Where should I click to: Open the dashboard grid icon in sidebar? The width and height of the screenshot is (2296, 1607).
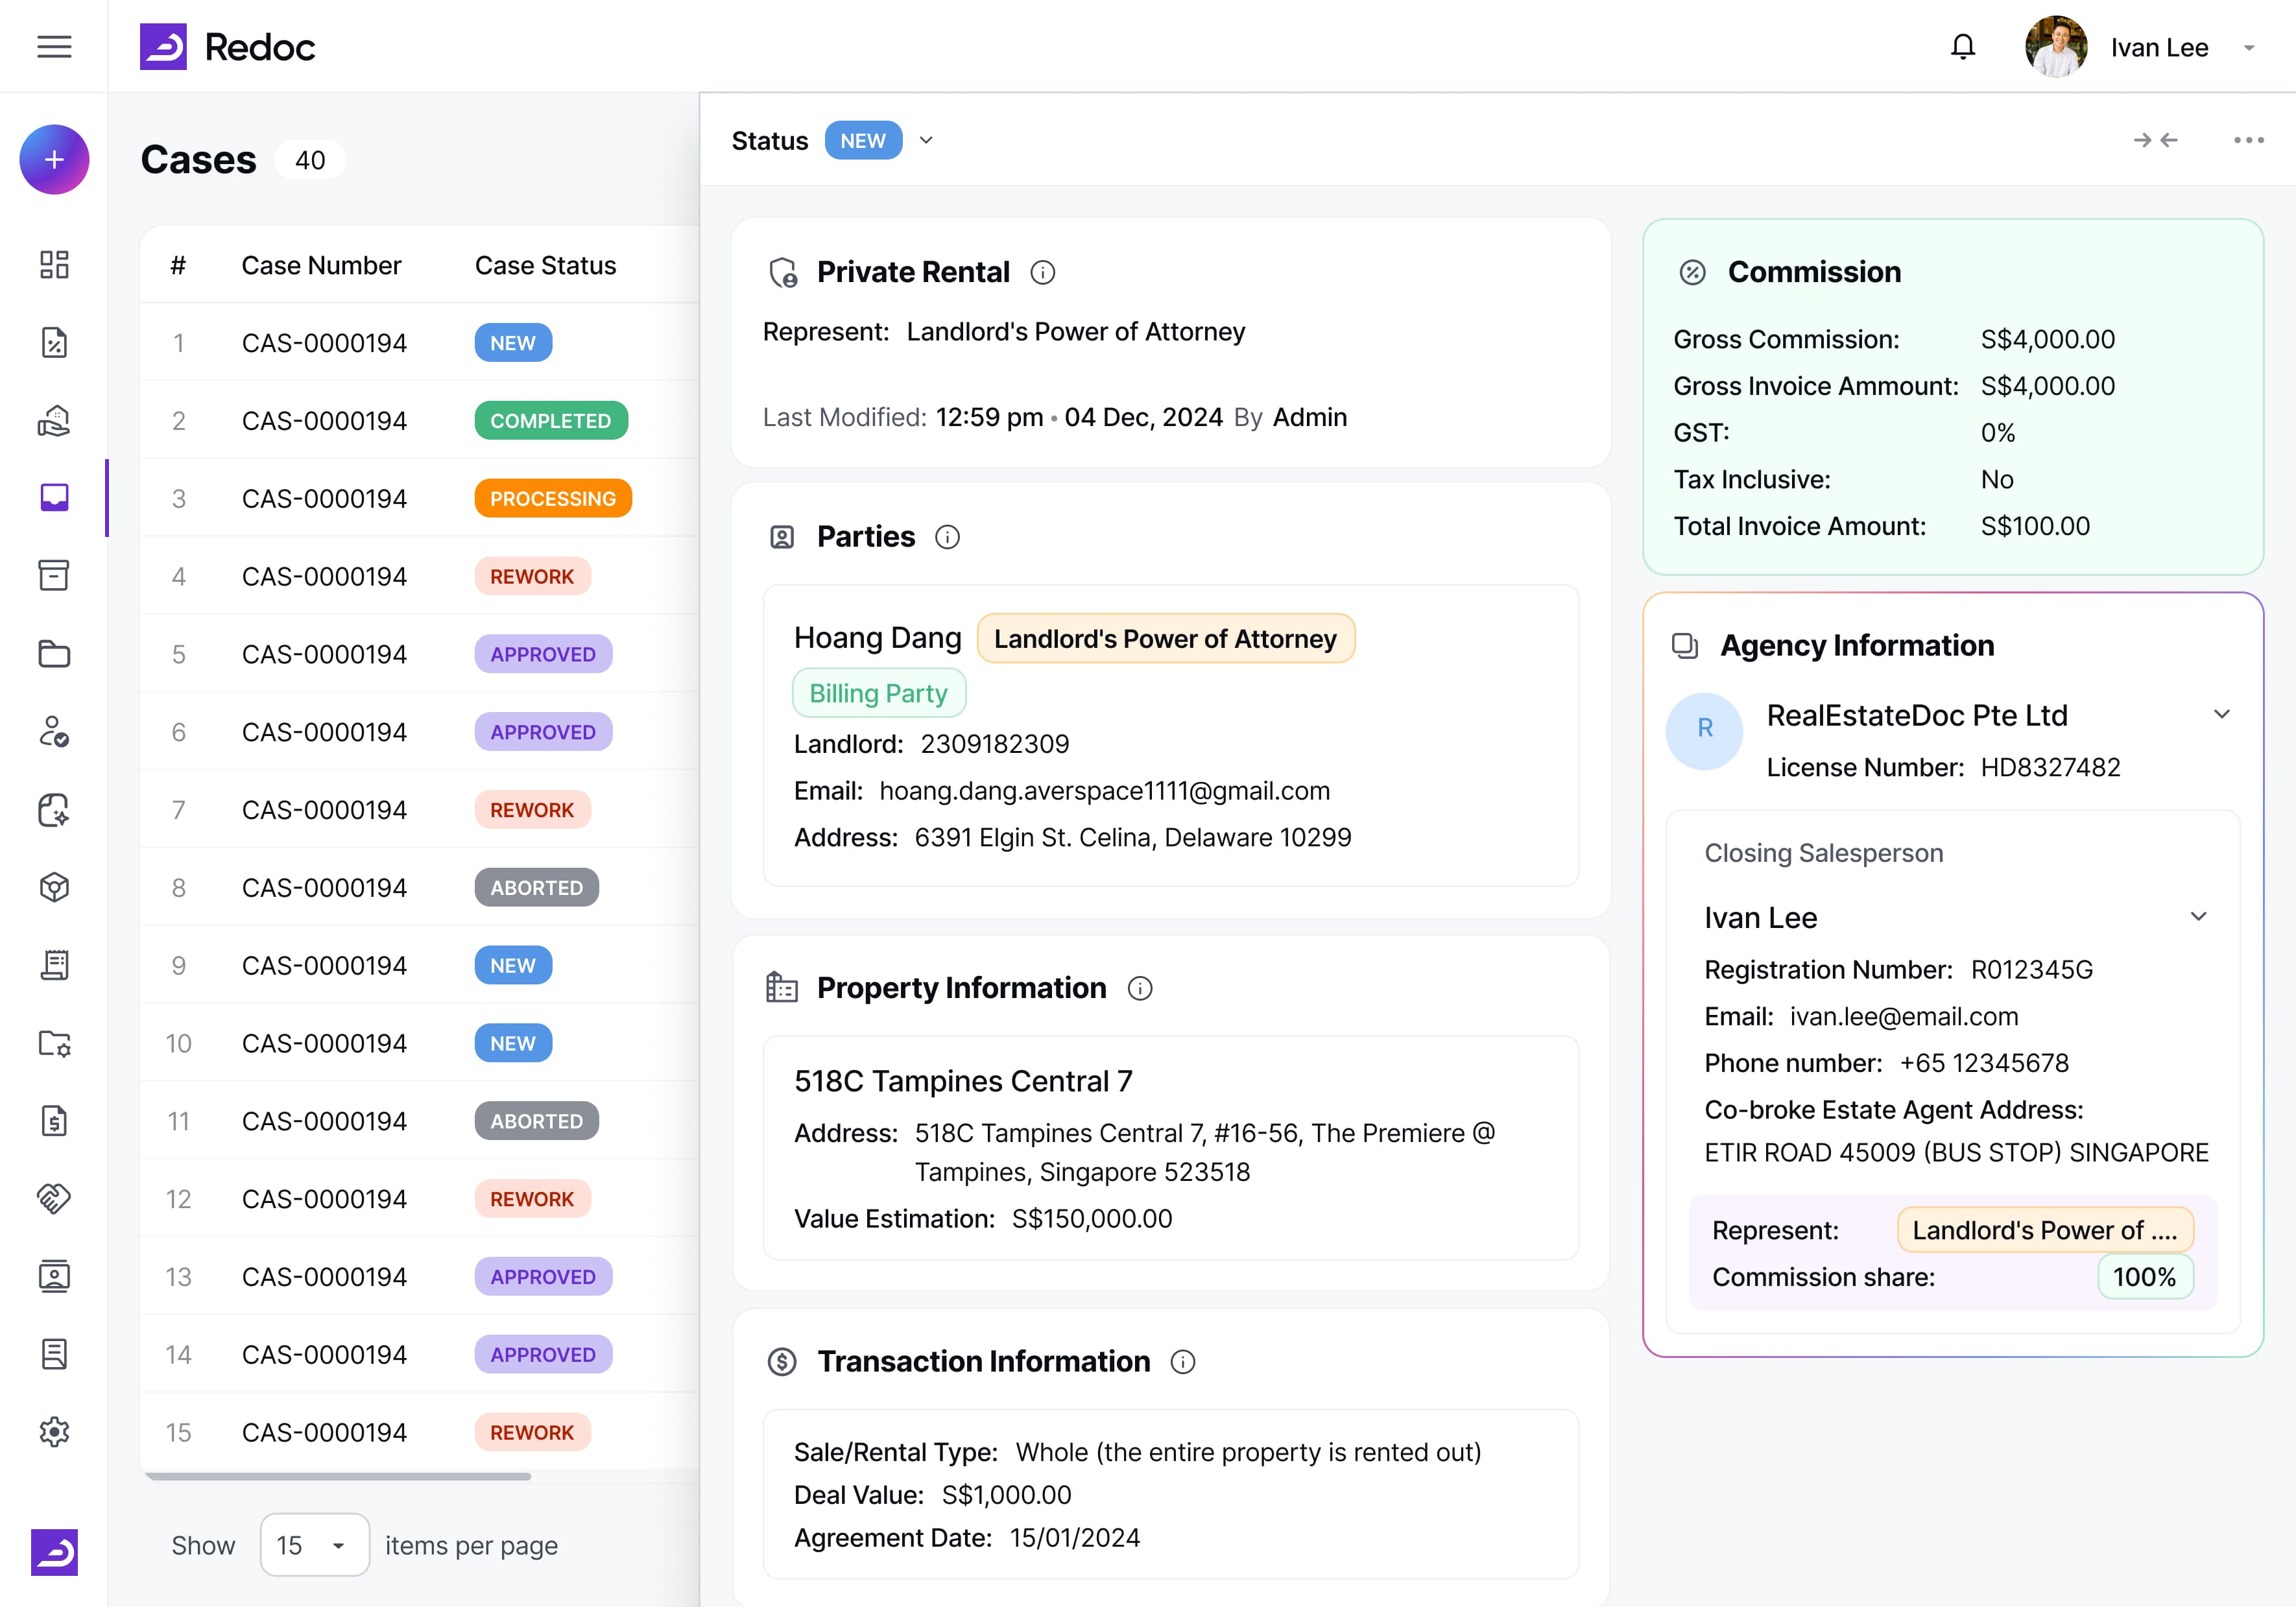pyautogui.click(x=55, y=265)
